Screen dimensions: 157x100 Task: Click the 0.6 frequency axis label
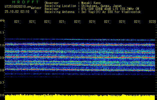(2, 95)
